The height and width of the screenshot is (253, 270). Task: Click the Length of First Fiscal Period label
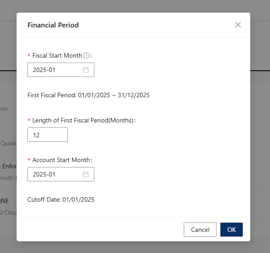click(83, 120)
